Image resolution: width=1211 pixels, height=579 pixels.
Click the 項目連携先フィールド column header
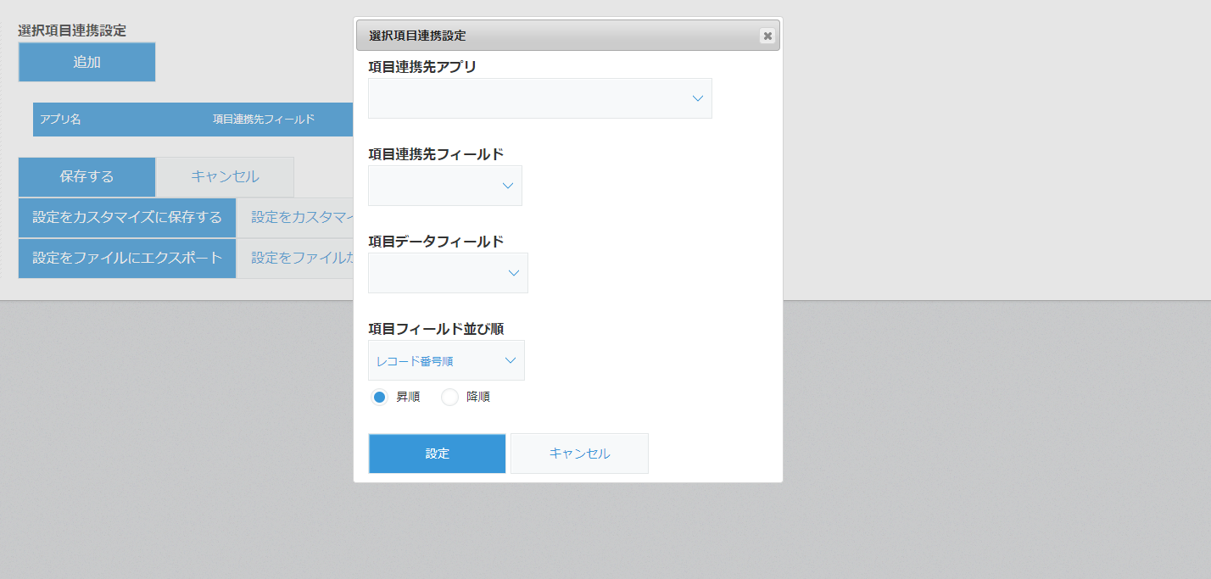coord(263,120)
